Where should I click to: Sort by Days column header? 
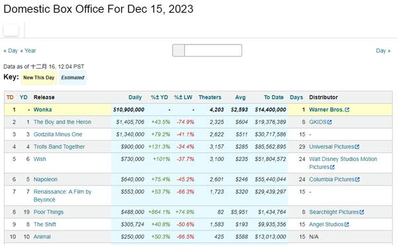[296, 97]
